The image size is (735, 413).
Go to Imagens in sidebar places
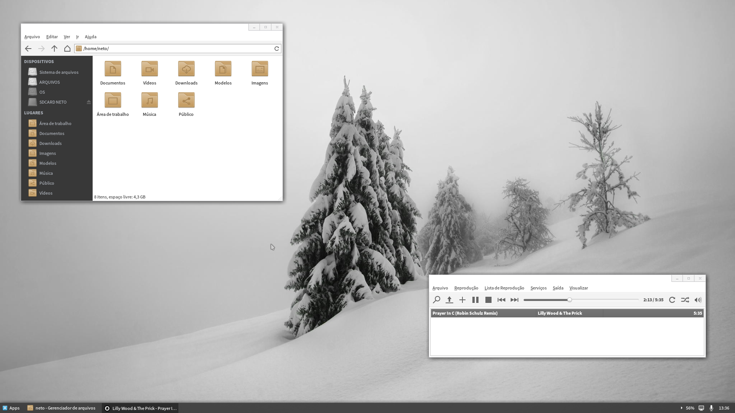point(57,153)
